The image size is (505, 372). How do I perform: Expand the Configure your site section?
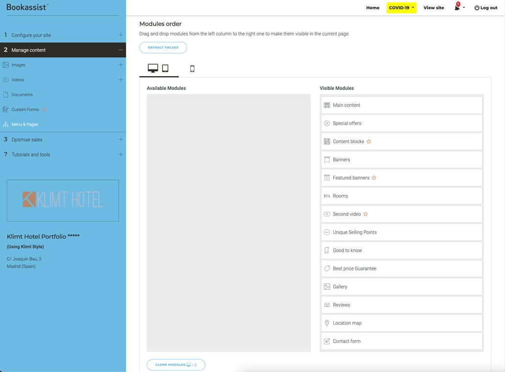point(120,35)
